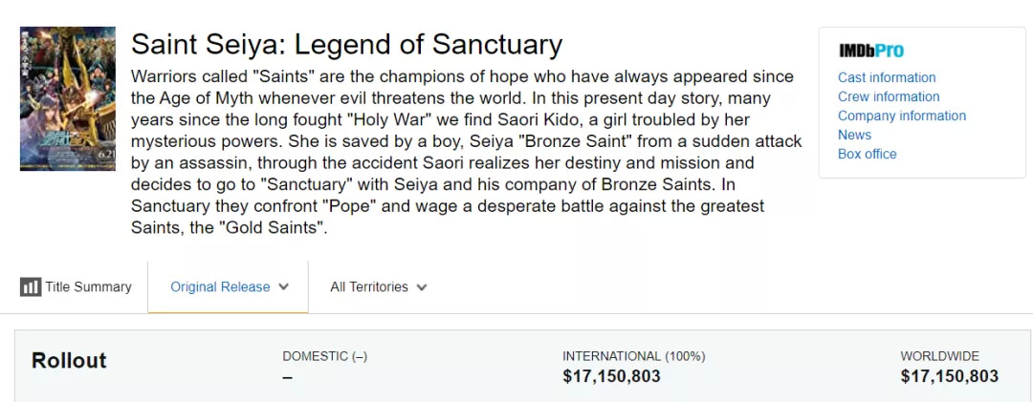Click the INTERNATIONAL (100%) label
The height and width of the screenshot is (402, 1033).
[633, 356]
